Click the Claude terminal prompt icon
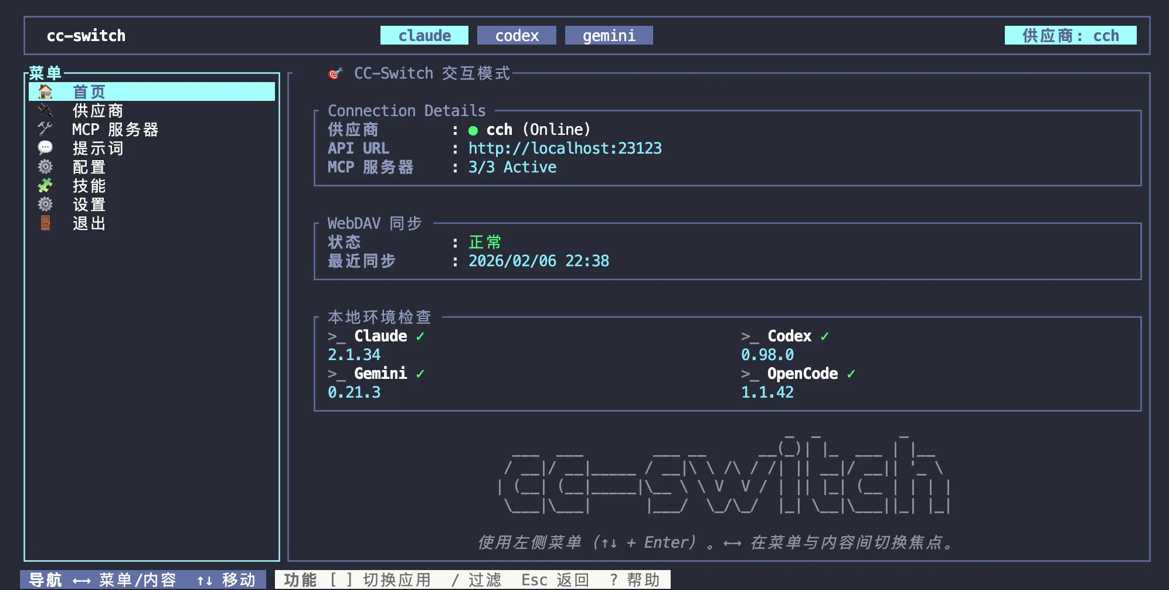The width and height of the screenshot is (1169, 590). tap(337, 337)
